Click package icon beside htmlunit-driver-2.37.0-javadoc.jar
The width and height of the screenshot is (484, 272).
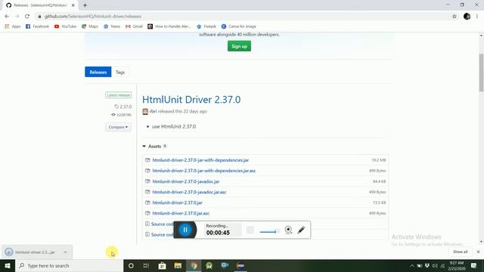click(147, 181)
